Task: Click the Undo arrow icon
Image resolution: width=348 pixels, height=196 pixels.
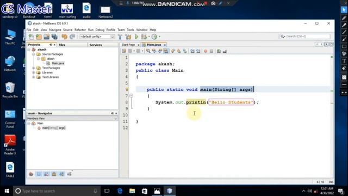Action: [64, 36]
